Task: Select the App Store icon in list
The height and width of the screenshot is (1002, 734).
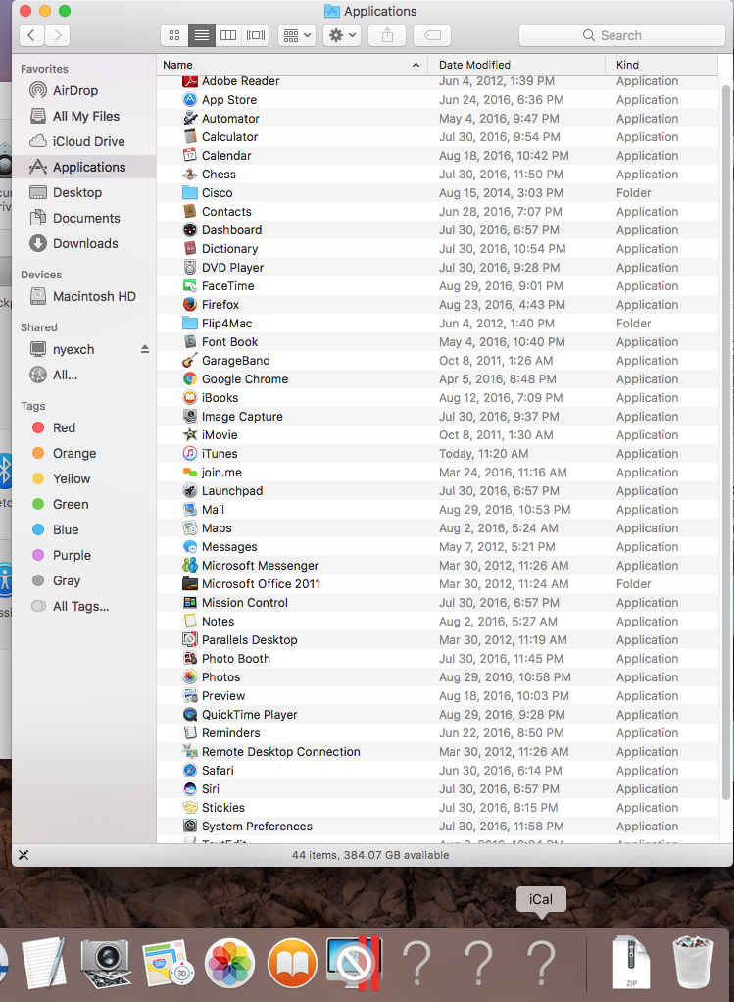Action: [190, 100]
